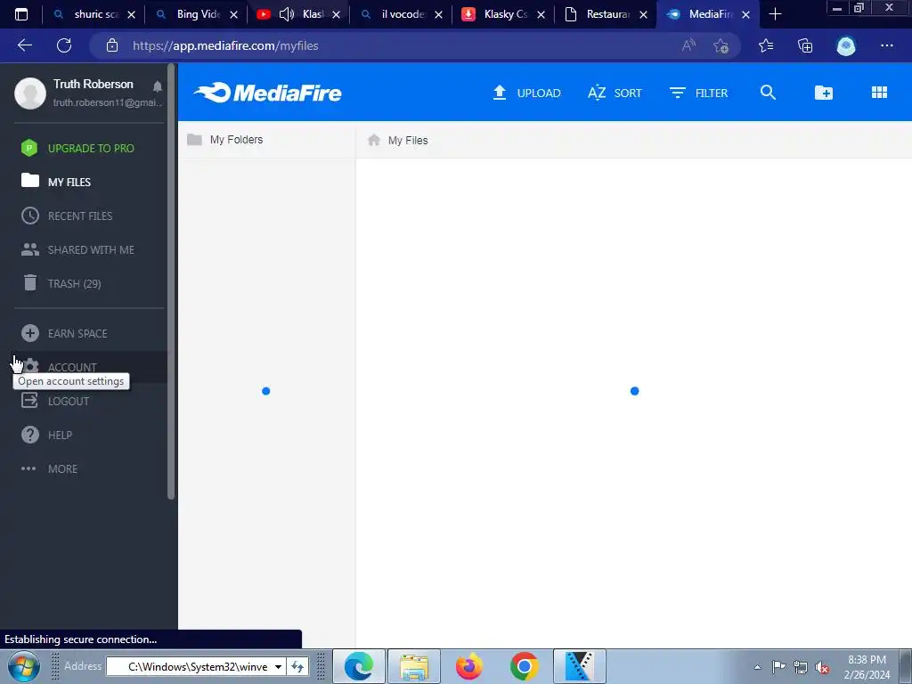Launch Firefox from taskbar
This screenshot has height=684, width=912.
(468, 666)
